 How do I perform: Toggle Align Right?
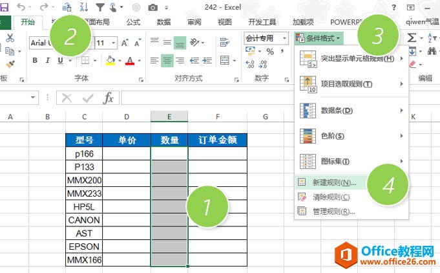(180, 60)
